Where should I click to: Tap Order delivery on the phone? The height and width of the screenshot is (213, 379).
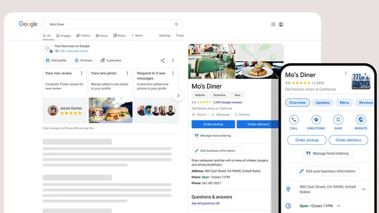348,140
